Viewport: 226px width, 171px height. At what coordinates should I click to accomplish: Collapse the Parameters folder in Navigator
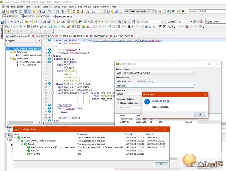(11, 52)
